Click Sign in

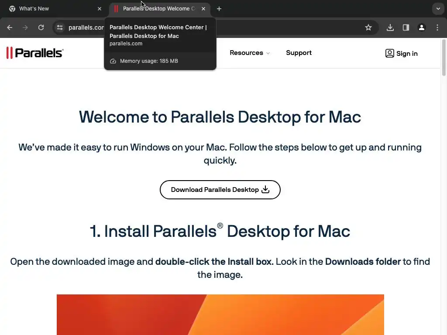point(402,54)
